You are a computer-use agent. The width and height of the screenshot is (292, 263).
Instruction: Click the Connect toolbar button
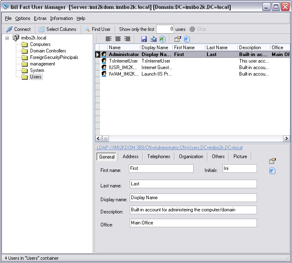pyautogui.click(x=18, y=29)
